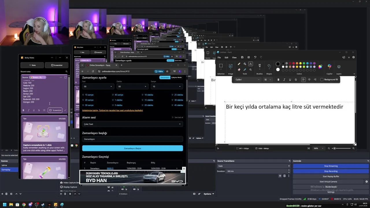Click the Paint zoom slider
The height and width of the screenshot is (208, 370).
(x=341, y=148)
